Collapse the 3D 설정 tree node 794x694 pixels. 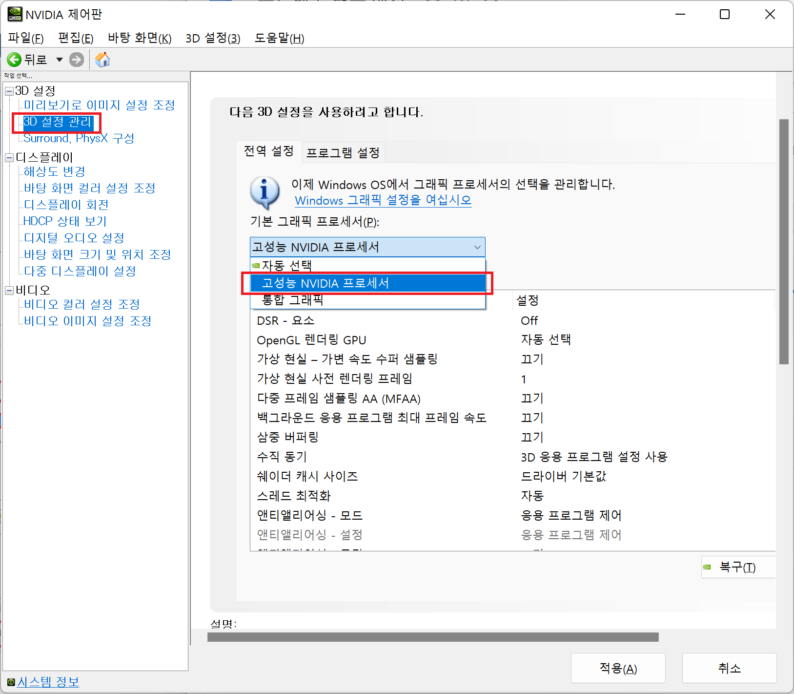point(9,91)
